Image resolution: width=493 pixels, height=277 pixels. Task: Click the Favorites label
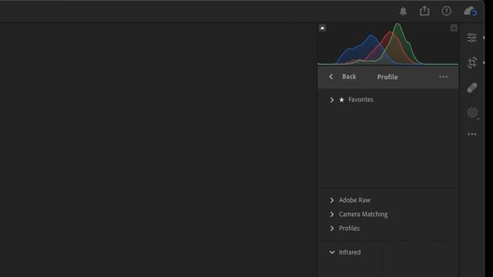coord(361,99)
